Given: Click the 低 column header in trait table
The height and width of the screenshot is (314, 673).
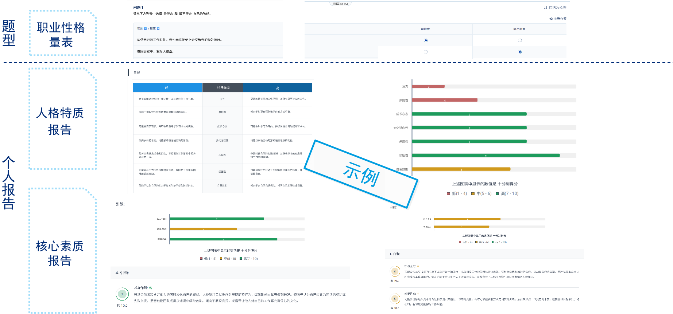Looking at the screenshot, I should click(167, 88).
